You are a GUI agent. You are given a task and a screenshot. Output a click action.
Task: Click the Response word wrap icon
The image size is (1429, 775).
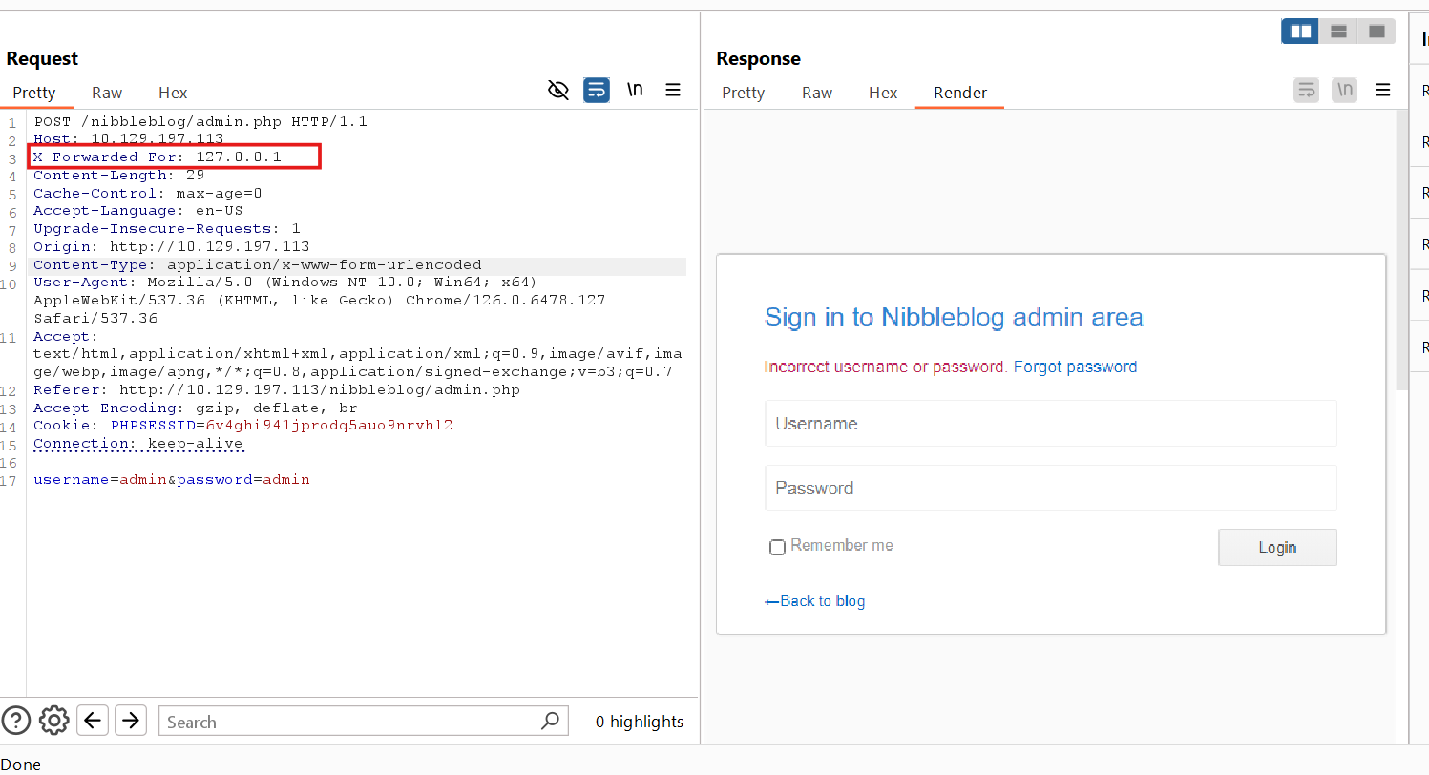point(1306,91)
